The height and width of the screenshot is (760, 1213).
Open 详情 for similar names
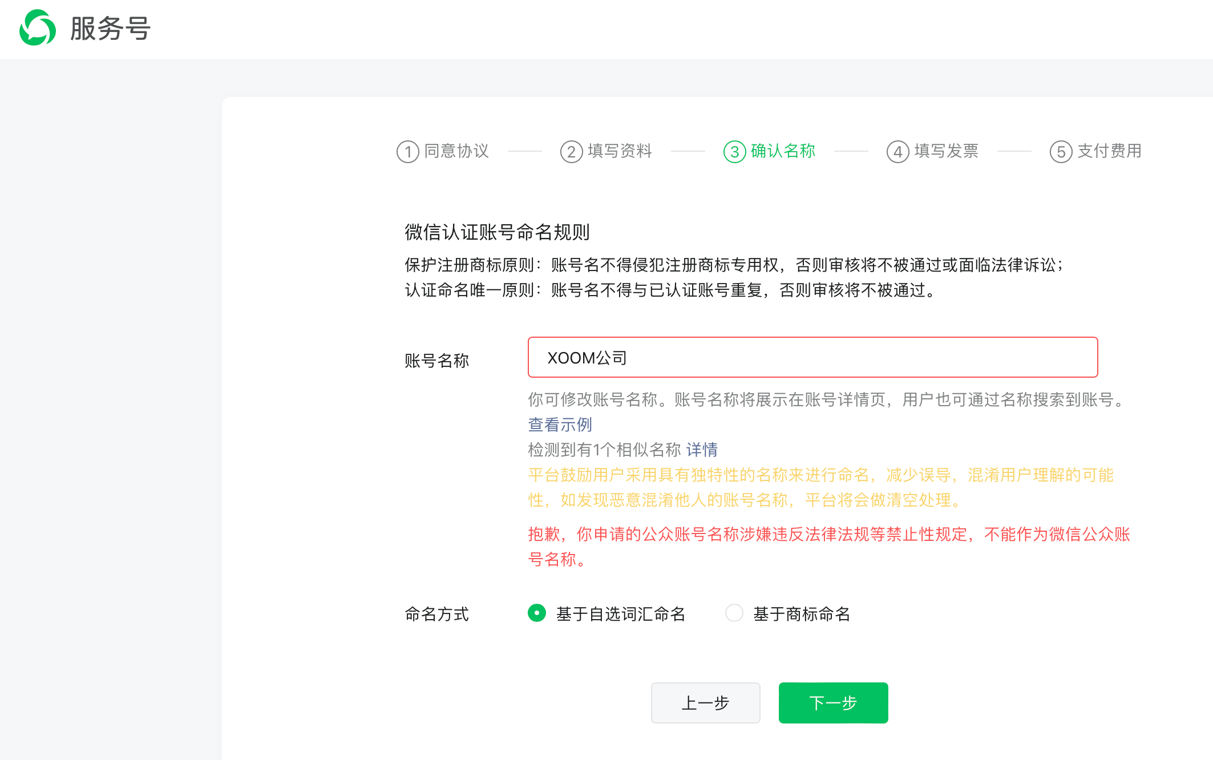tap(702, 450)
